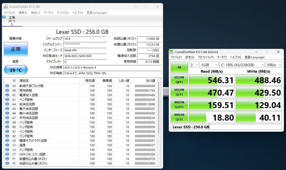Open the test size dropdown showing 1GiB
The height and width of the screenshot is (170, 286).
pyautogui.click(x=209, y=65)
